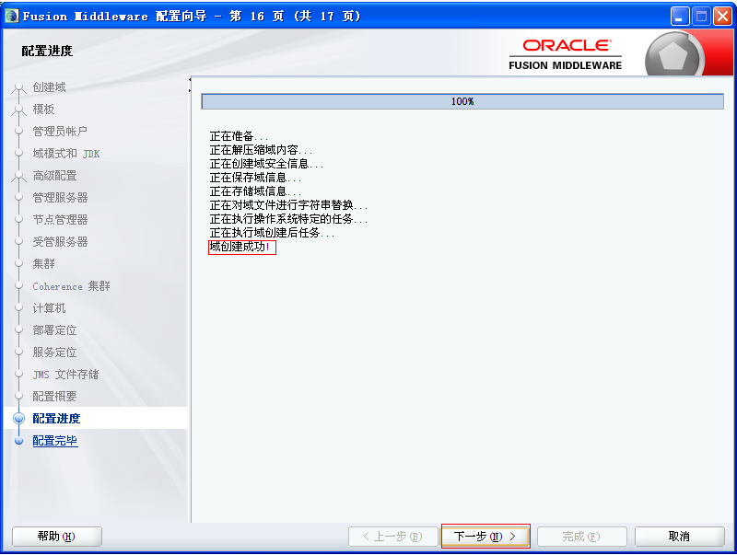This screenshot has height=555, width=737.
Task: Select the 管理服务器 step
Action: [x=60, y=197]
